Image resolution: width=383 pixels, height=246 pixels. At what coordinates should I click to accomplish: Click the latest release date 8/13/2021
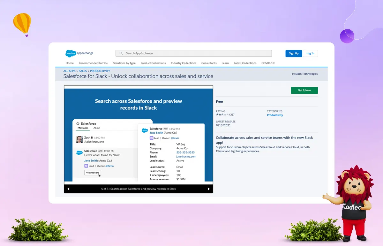[223, 125]
